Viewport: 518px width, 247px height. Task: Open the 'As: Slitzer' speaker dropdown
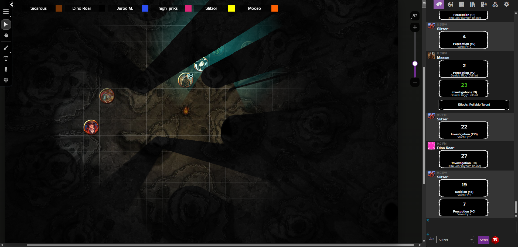click(455, 240)
